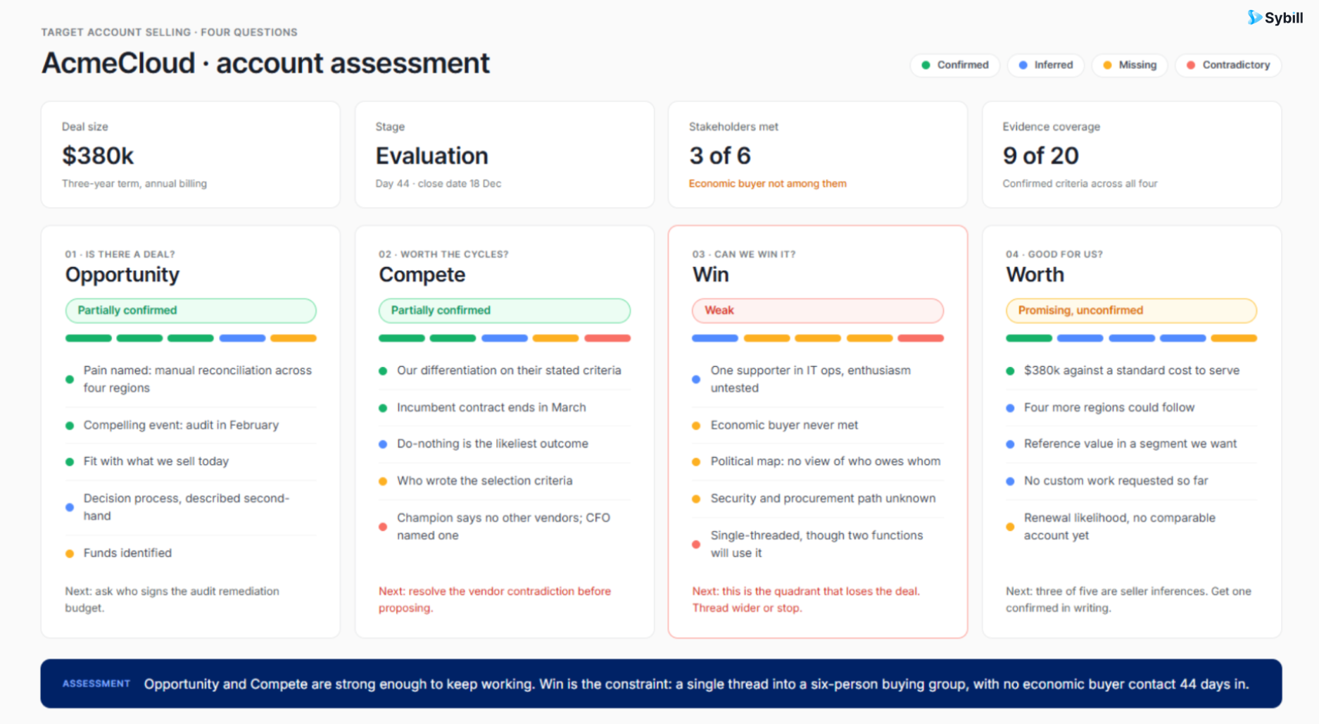This screenshot has width=1319, height=724.
Task: Select the Confirmed legend pill
Action: click(955, 65)
